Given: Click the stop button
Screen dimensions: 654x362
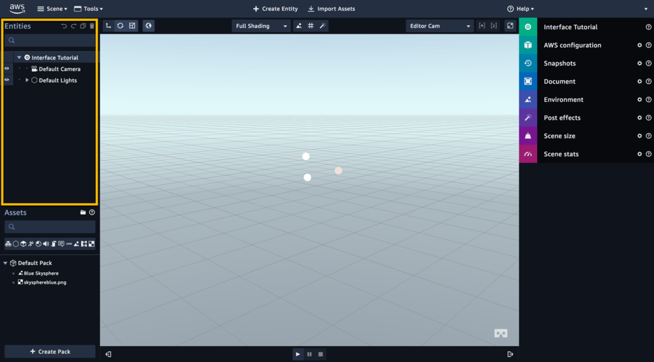Looking at the screenshot, I should pos(321,354).
